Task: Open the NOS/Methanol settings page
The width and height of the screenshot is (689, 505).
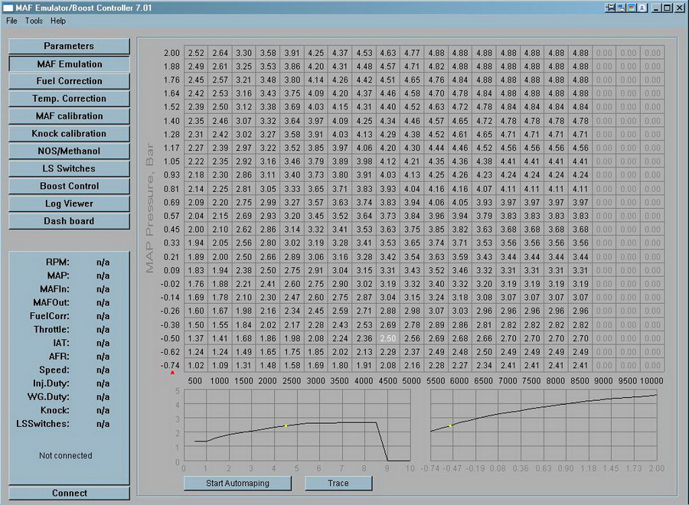Action: [x=69, y=151]
